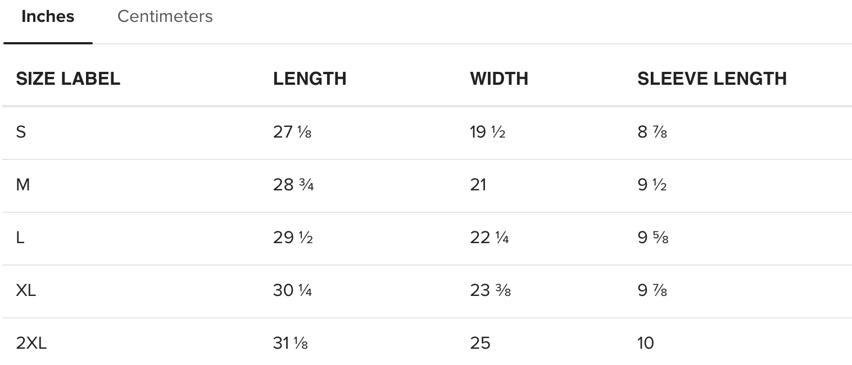Viewport: 852px width, 365px height.
Task: Select the L size label cell
Action: pyautogui.click(x=20, y=238)
